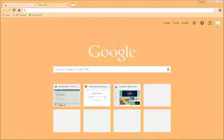Switch to the first browser tab
Viewport: 224px width, 140px height.
19,5
